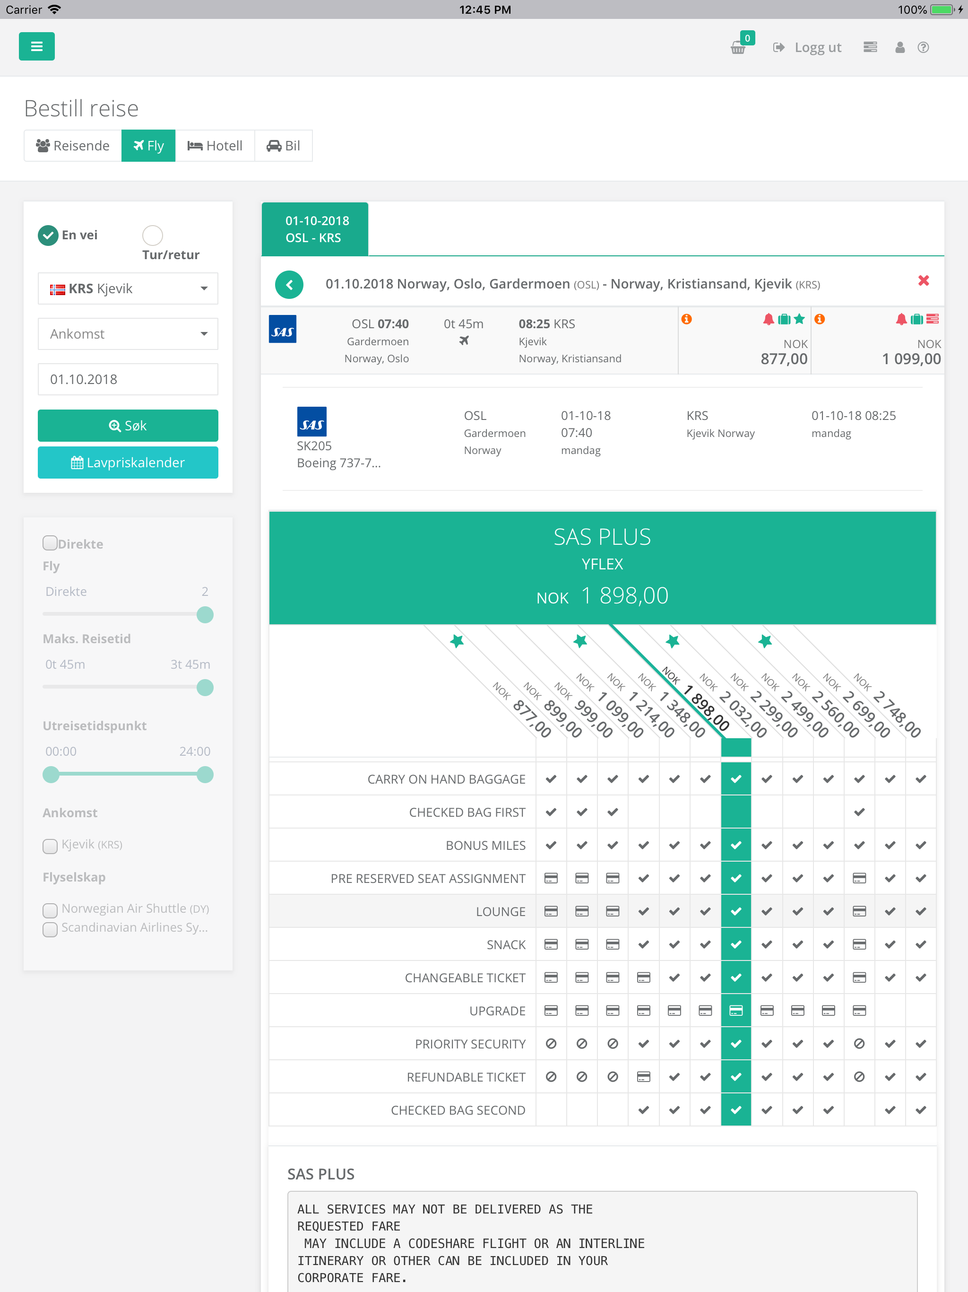This screenshot has width=968, height=1292.
Task: Click the green back chevron button
Action: [x=289, y=284]
